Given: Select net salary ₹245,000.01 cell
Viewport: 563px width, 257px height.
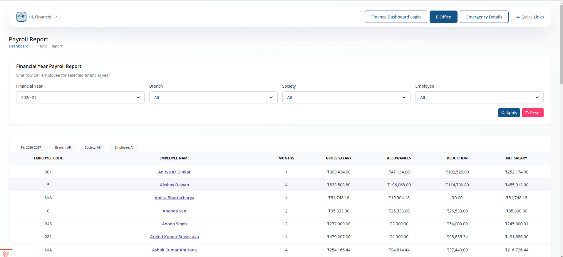Looking at the screenshot, I should (x=516, y=224).
